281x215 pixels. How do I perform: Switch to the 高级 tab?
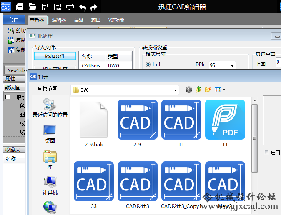click(79, 20)
